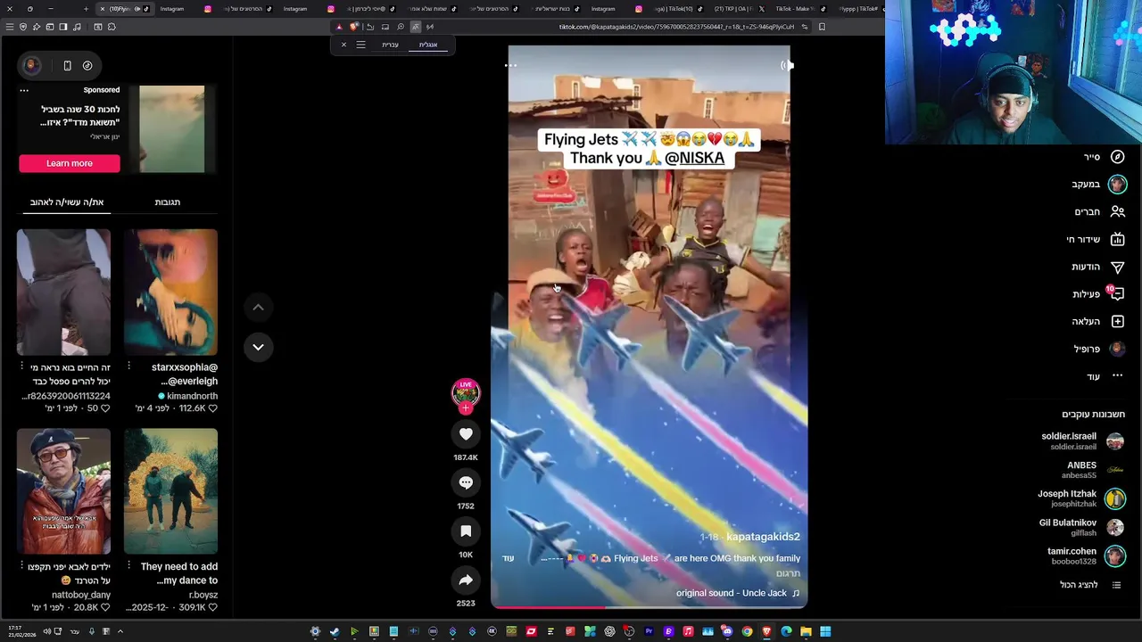This screenshot has height=642, width=1142.
Task: Click the phone icon in floating pill
Action: (67, 65)
